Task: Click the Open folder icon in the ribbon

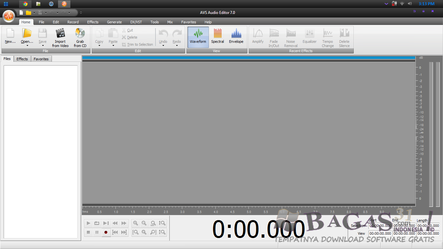Action: pos(27,33)
